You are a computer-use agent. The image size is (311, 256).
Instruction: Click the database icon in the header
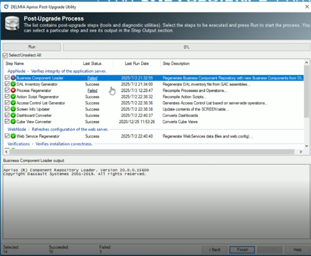click(12, 23)
